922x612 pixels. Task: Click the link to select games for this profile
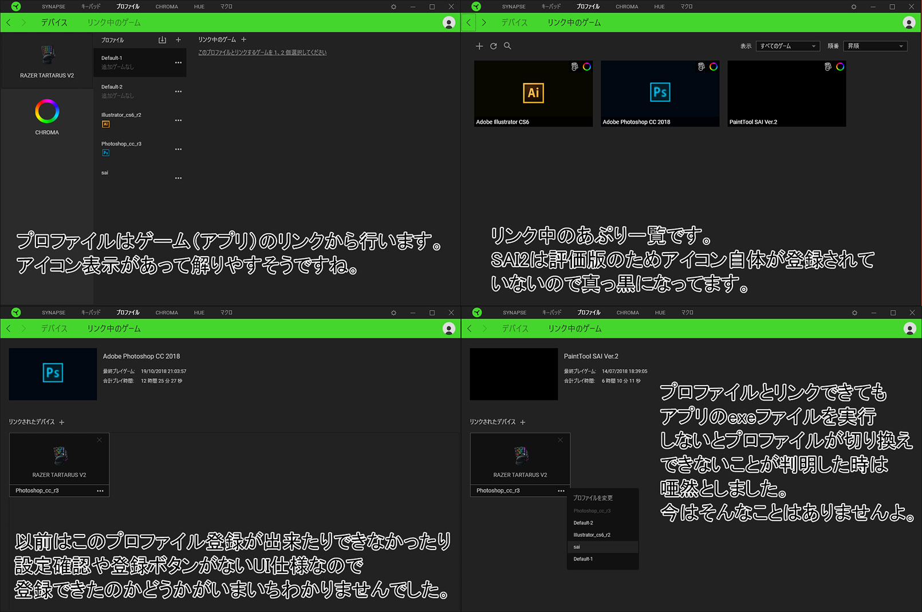tap(262, 53)
